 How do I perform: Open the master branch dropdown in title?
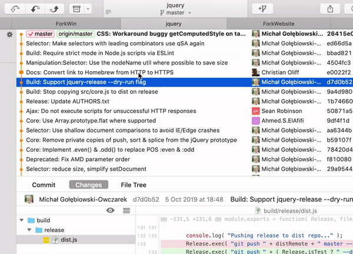(175, 12)
